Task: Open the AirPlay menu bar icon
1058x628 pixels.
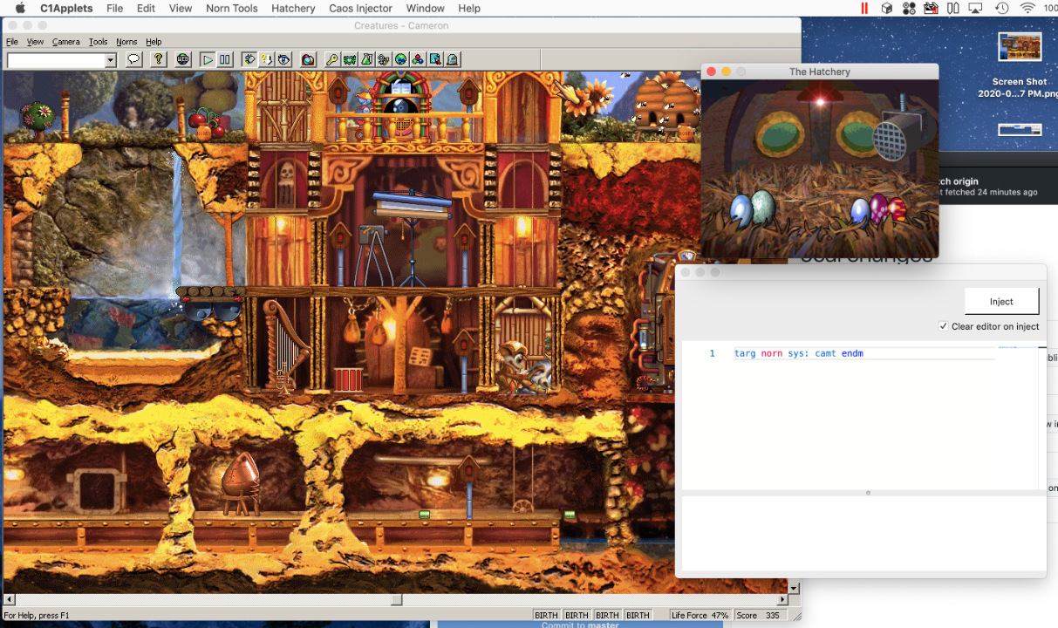Action: point(976,9)
